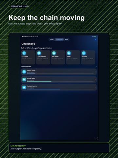
Task: Select the Challenges tab
Action: point(59,39)
